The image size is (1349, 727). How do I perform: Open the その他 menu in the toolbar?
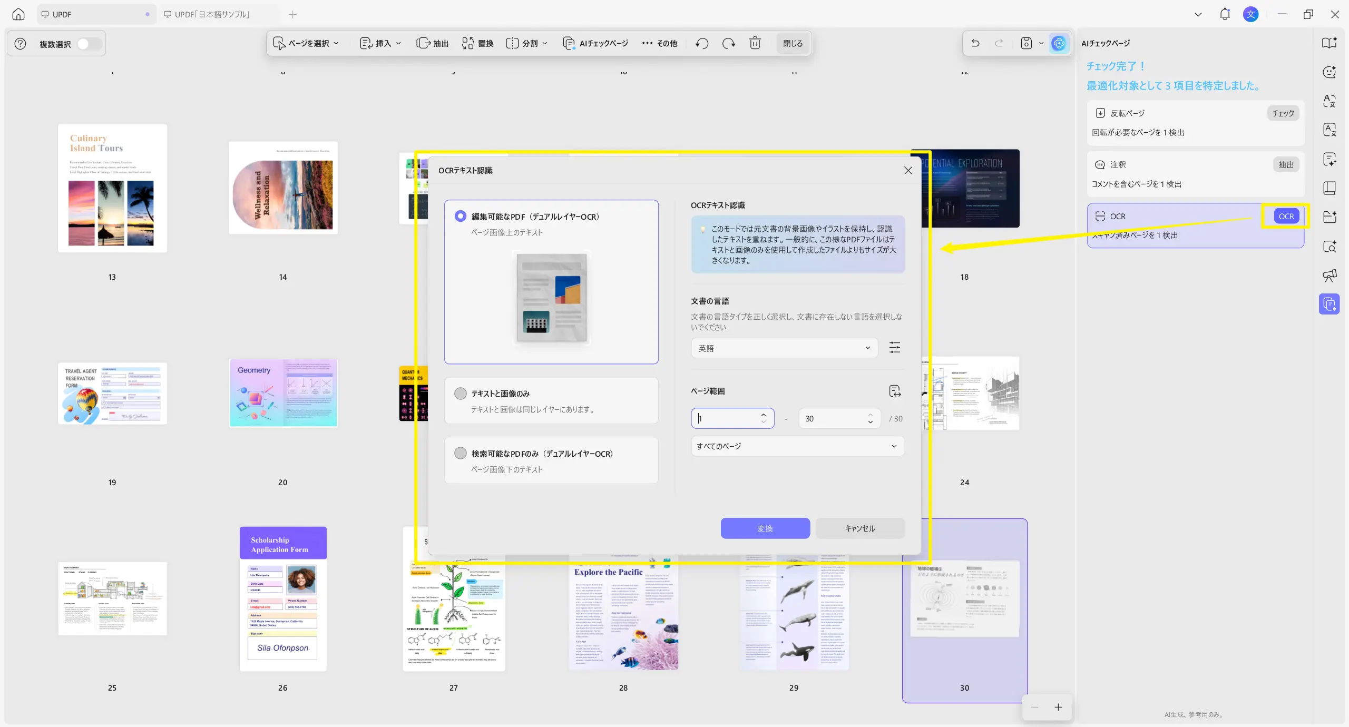[x=660, y=43]
